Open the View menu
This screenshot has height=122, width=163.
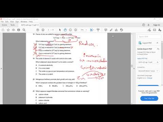point(12,22)
